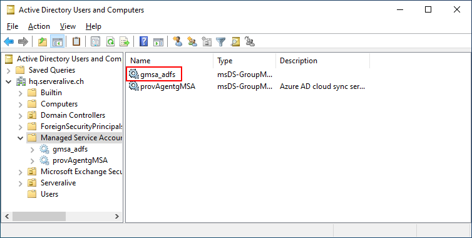Collapse the hq.serveralive.ch domain node
472x238 pixels.
click(8, 81)
